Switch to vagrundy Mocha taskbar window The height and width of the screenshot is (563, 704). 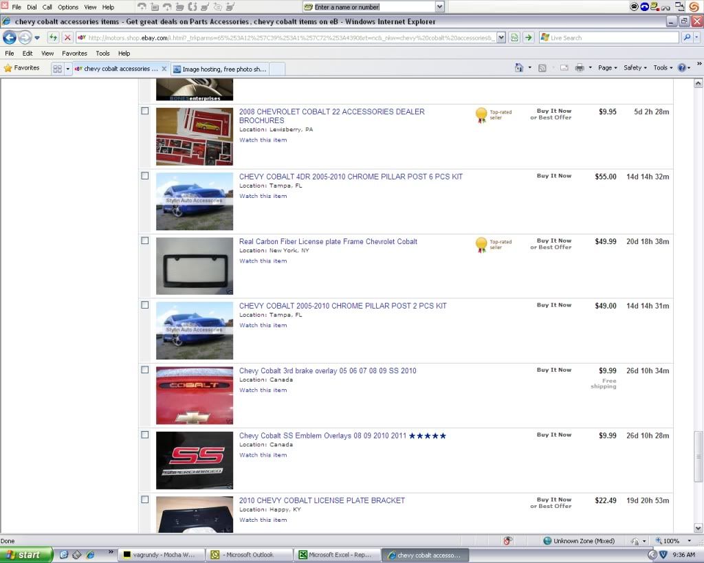(162, 555)
